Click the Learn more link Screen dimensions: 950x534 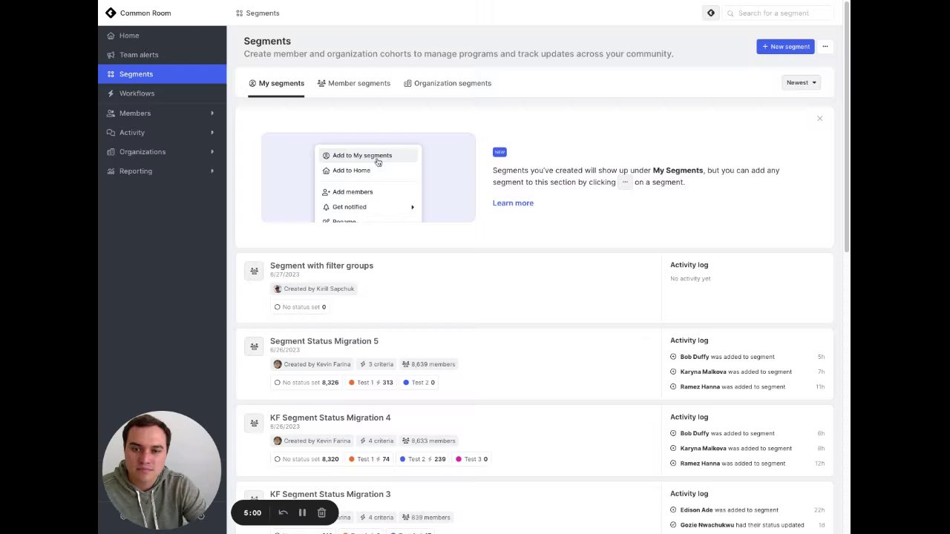pos(513,203)
